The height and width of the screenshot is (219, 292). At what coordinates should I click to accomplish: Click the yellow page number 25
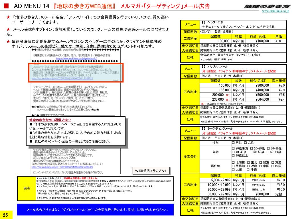(x=6, y=215)
